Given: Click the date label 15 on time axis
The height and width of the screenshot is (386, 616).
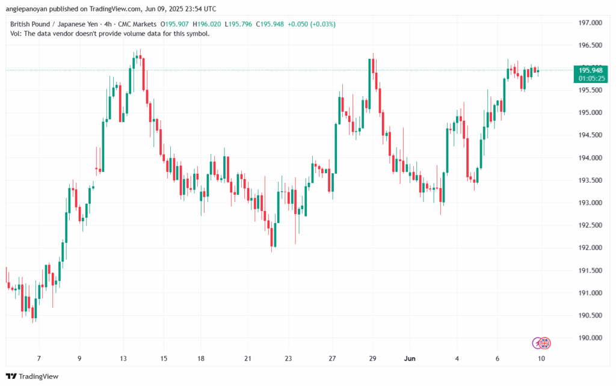Looking at the screenshot, I should click(164, 358).
